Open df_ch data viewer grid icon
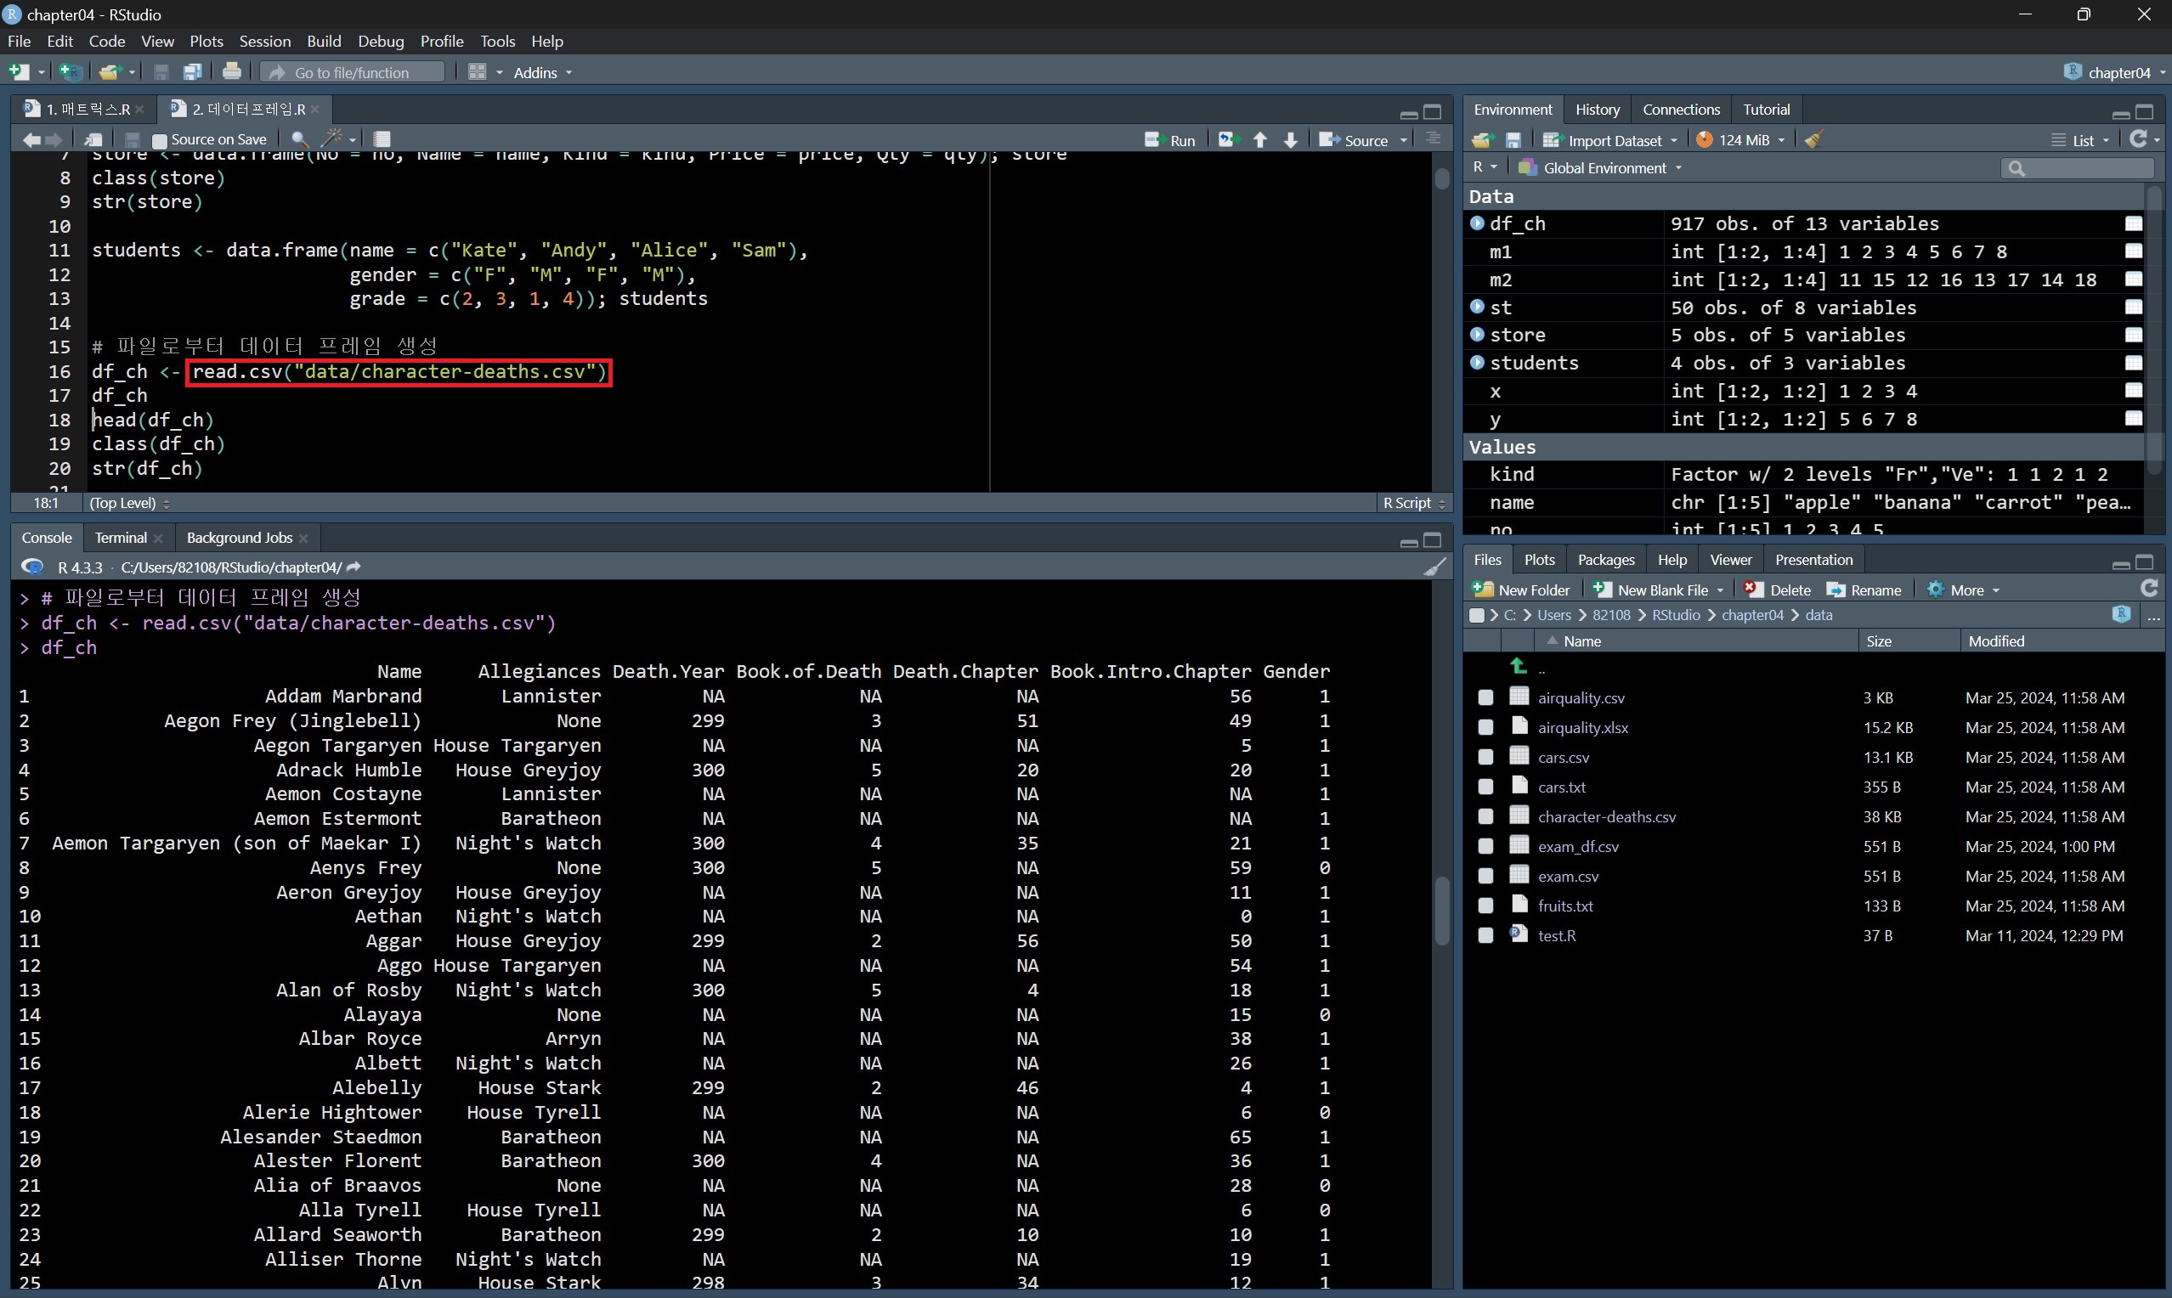2172x1298 pixels. click(x=2134, y=224)
